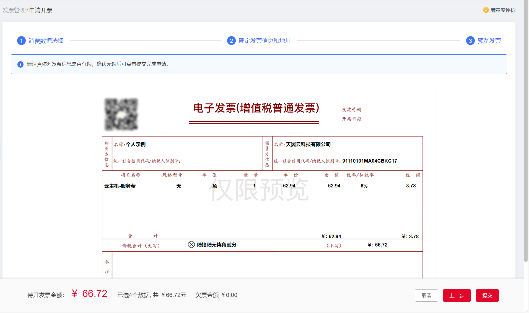Click the 电子发票 invoice title

tap(256, 108)
